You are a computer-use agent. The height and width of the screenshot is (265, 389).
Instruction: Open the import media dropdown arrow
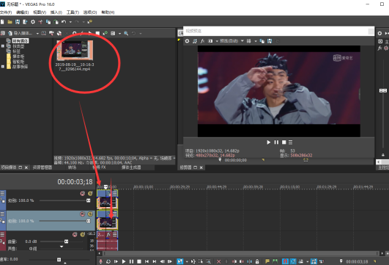coord(37,34)
